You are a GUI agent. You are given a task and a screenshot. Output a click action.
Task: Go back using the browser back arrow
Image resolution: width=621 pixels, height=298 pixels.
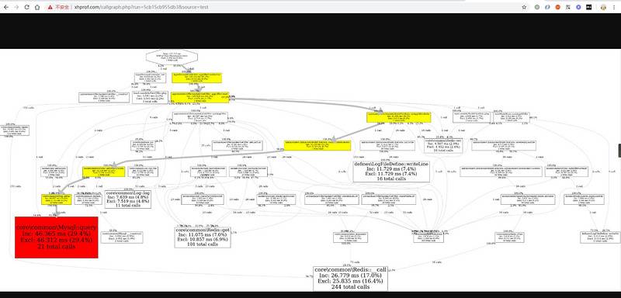tap(6, 7)
